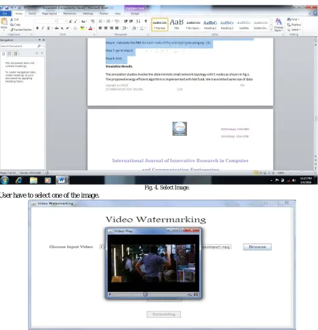This screenshot has height=330, width=318.
Task: Switch to the Insert tab
Action: (32, 14)
